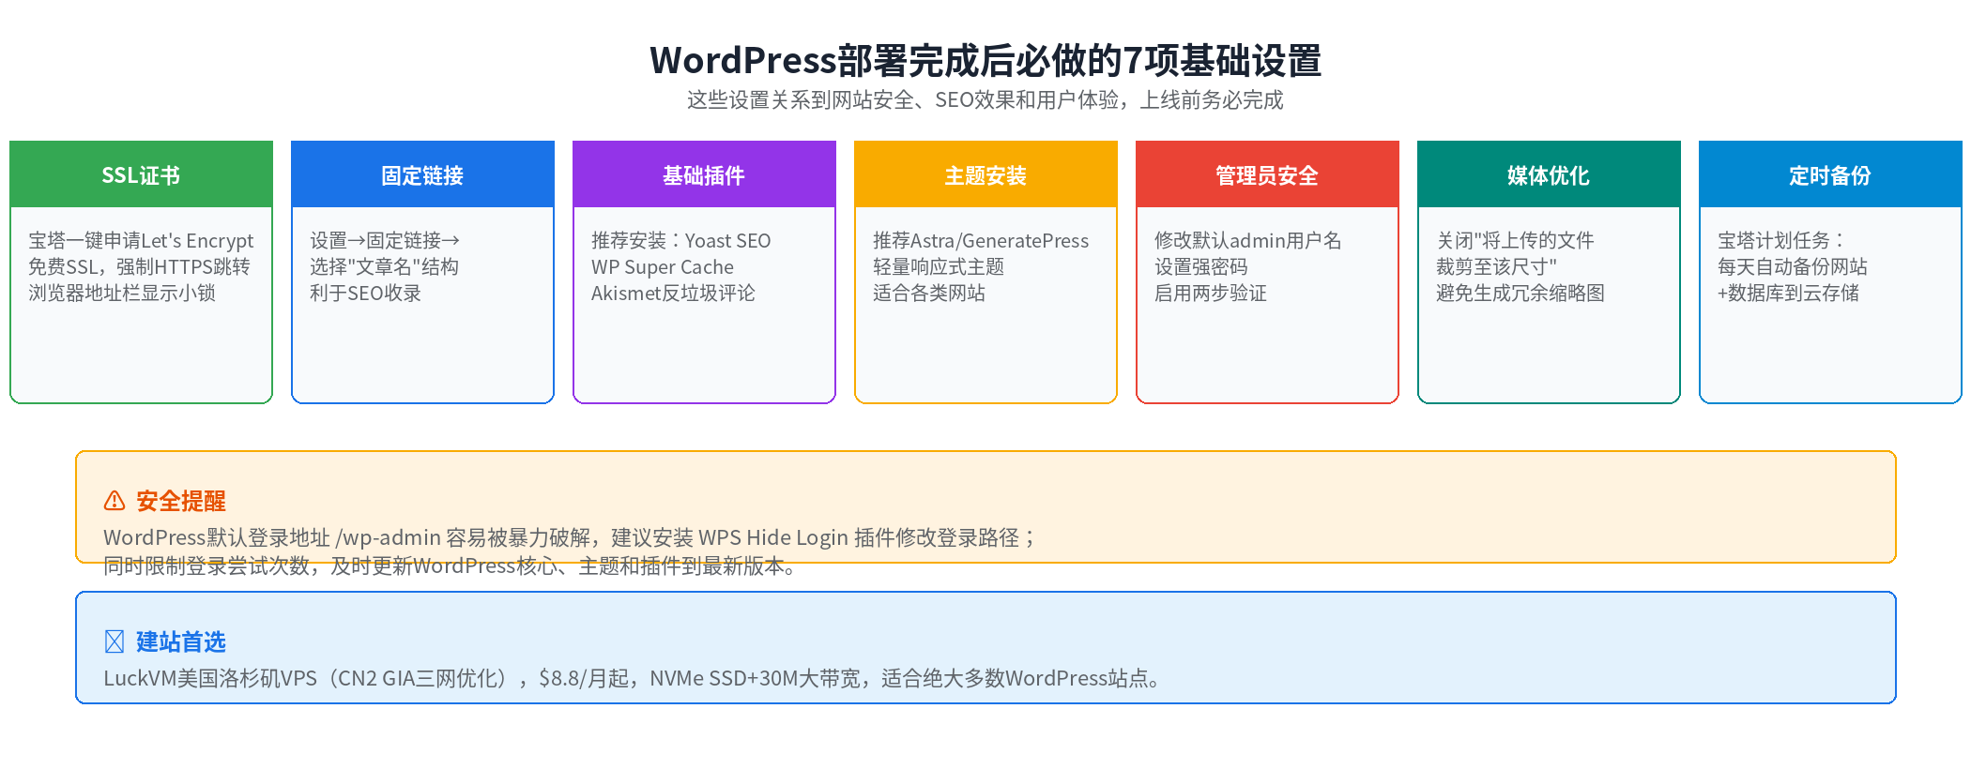Click text 启用两步验证
This screenshot has height=769, width=1971.
(x=1211, y=294)
